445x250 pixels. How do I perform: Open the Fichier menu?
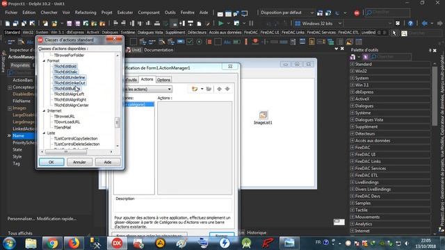[x=11, y=12]
